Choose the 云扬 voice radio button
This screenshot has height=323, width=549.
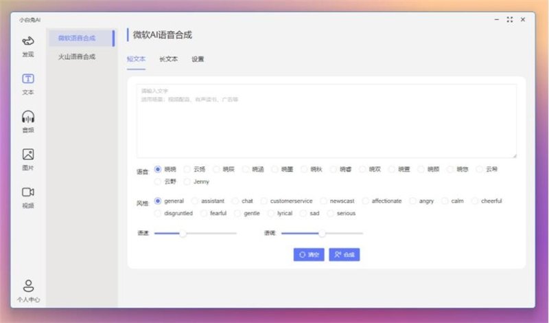[187, 169]
